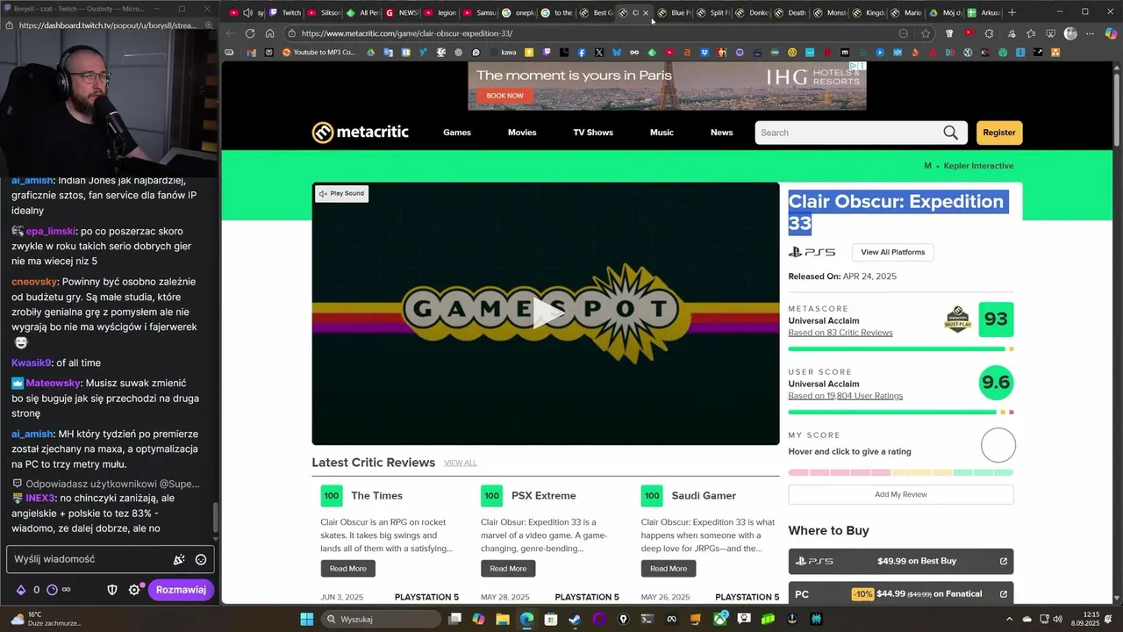1123x632 pixels.
Task: Open a new browser tab
Action: pyautogui.click(x=1012, y=12)
